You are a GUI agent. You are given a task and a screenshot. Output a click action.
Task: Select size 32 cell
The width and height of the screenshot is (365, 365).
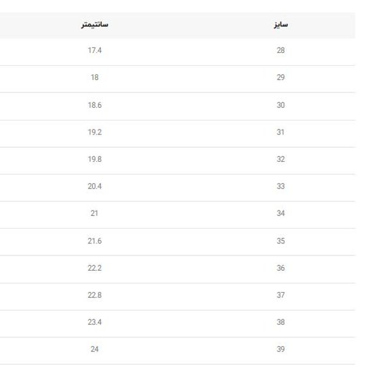280,159
